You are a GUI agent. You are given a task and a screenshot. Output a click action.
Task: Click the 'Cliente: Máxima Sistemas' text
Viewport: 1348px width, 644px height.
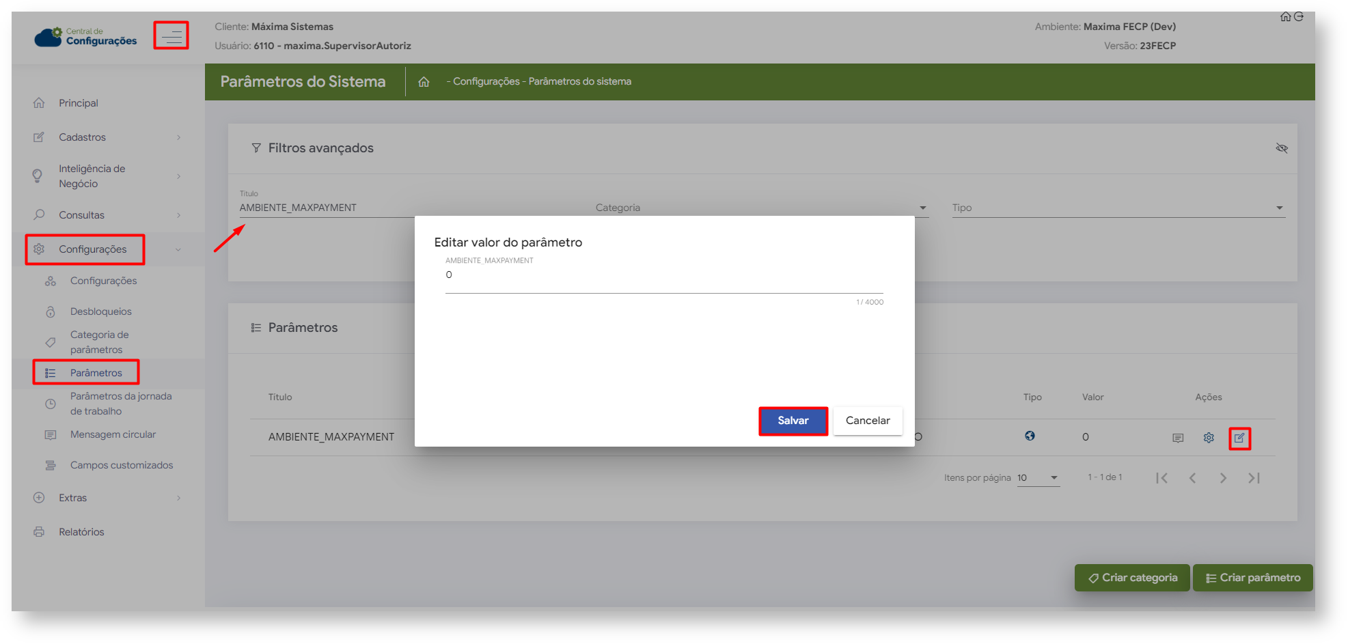tap(274, 27)
